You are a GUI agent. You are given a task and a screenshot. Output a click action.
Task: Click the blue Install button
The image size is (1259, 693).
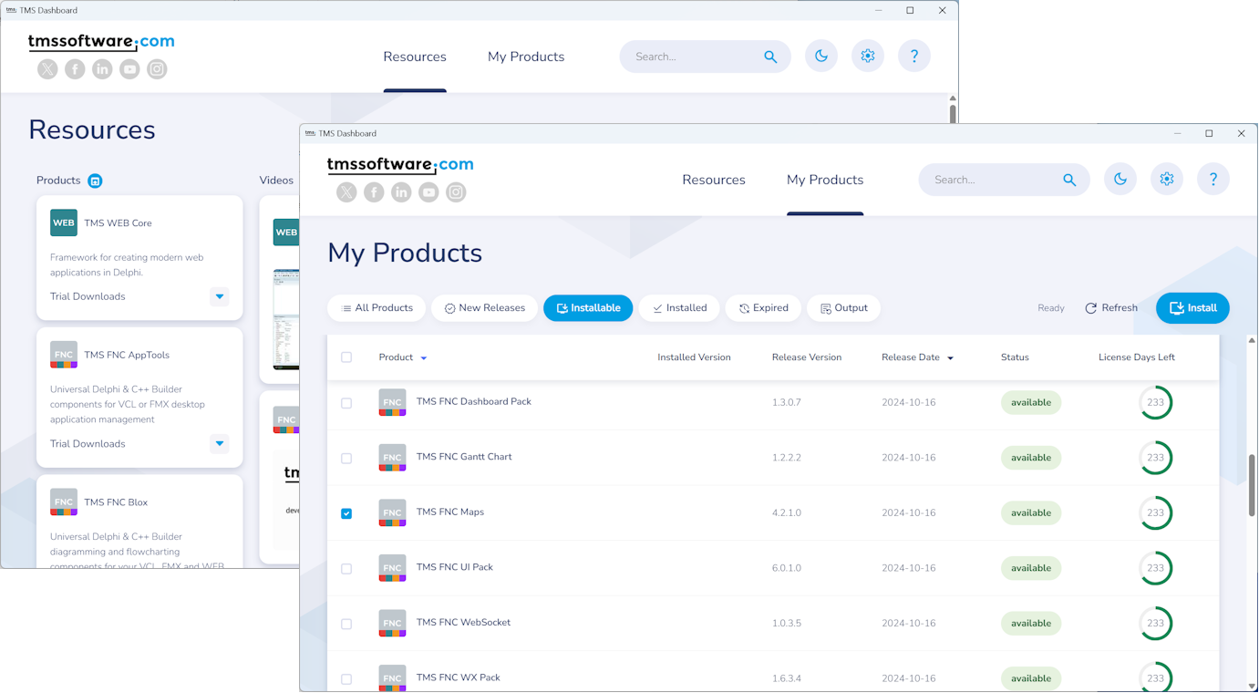[1192, 308]
